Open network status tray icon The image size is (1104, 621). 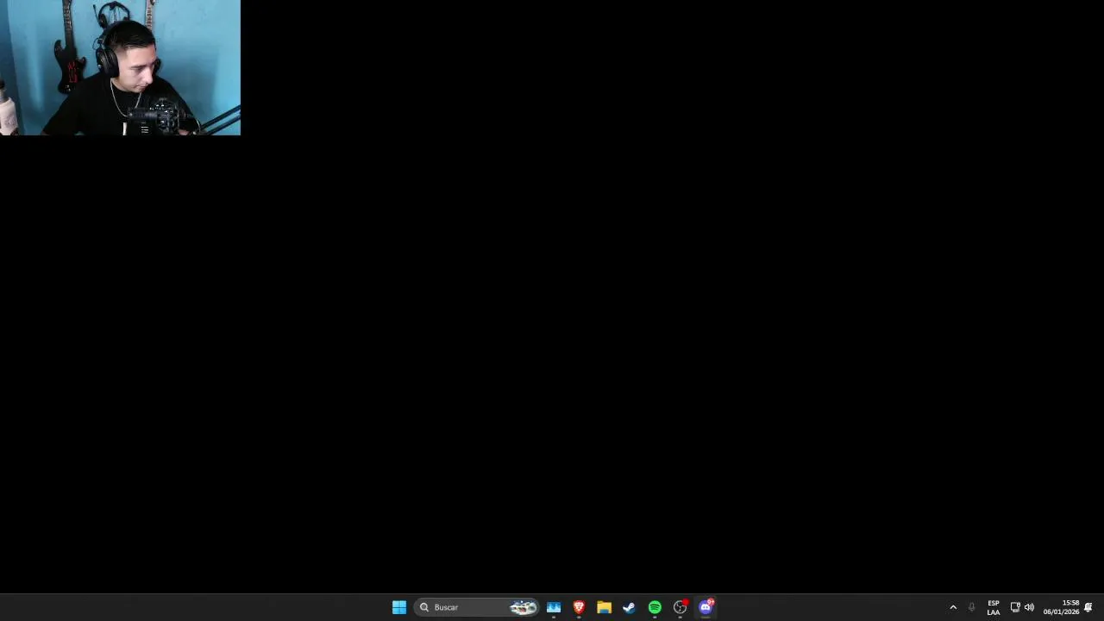pyautogui.click(x=1015, y=607)
